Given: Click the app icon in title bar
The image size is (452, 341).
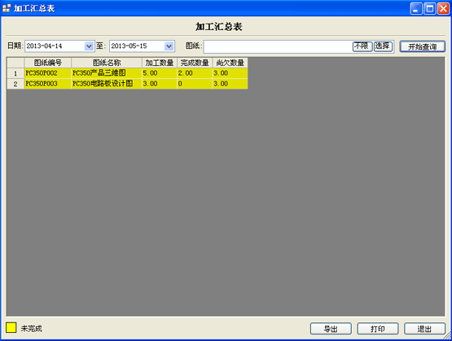Looking at the screenshot, I should coord(7,8).
